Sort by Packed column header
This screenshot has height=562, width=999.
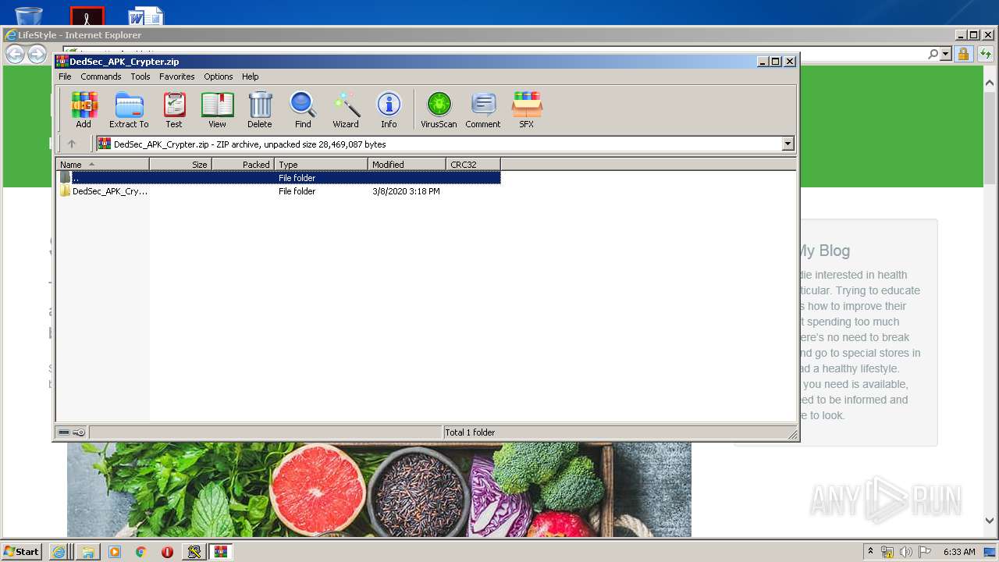(x=243, y=164)
